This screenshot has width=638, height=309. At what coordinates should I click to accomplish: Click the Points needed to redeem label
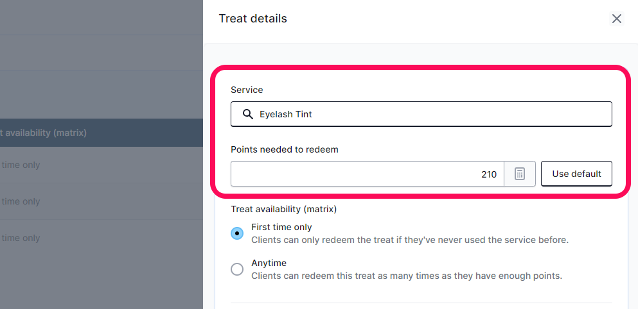coord(285,149)
